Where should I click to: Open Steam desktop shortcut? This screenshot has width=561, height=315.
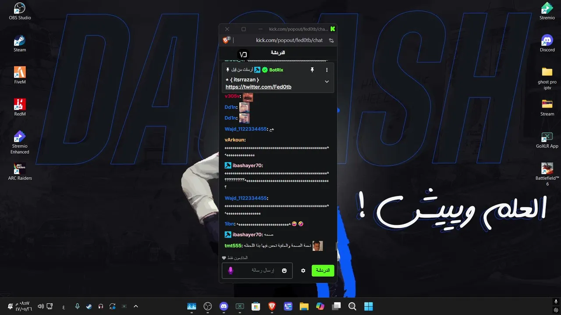[20, 44]
